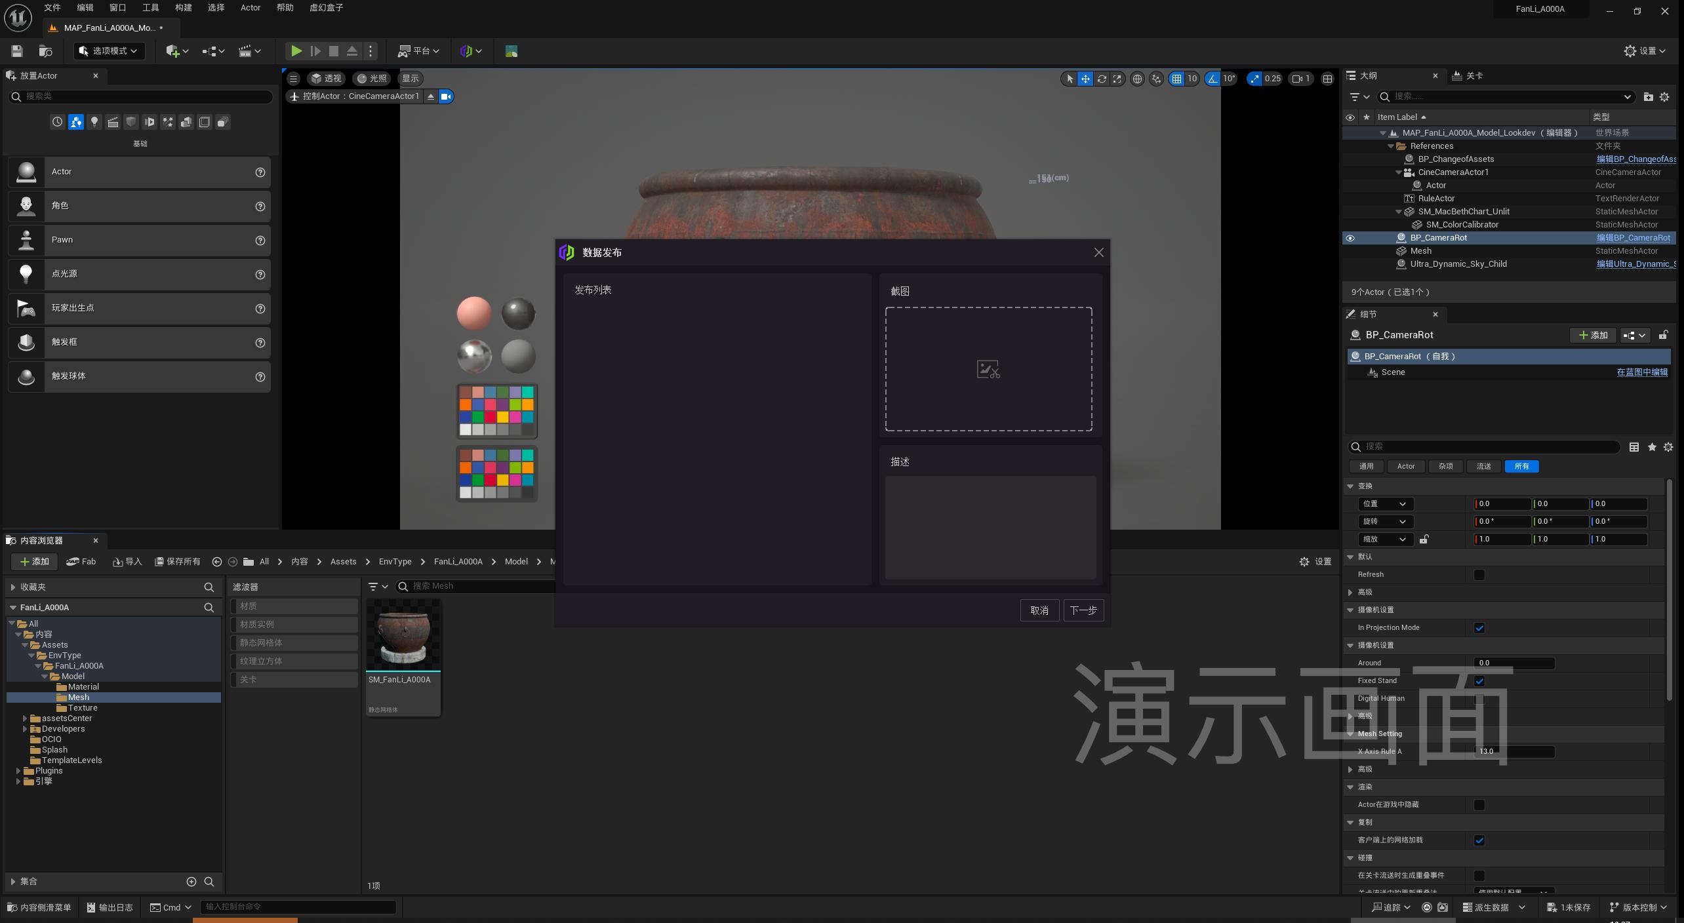
Task: Select Texture folder in content tree
Action: tap(83, 708)
